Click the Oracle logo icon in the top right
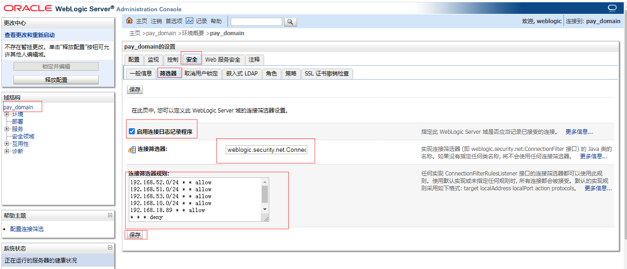 [x=612, y=8]
